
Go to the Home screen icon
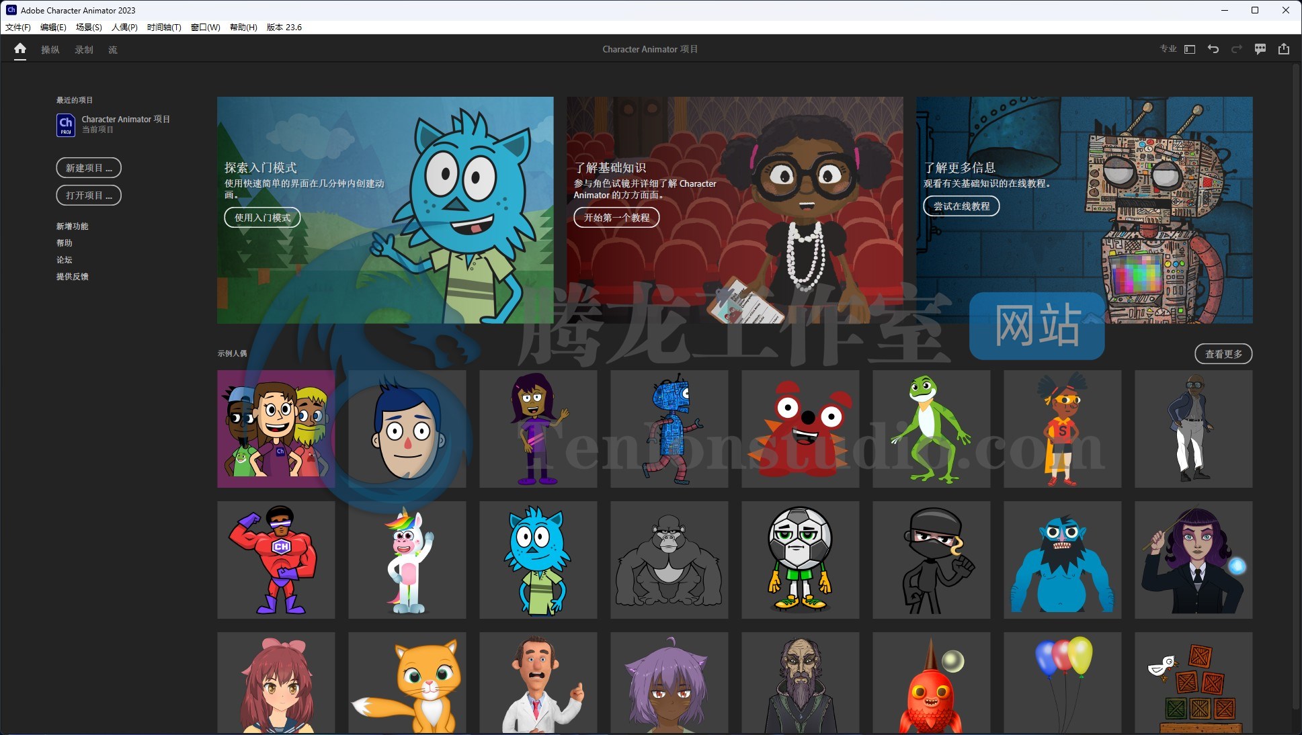tap(20, 49)
